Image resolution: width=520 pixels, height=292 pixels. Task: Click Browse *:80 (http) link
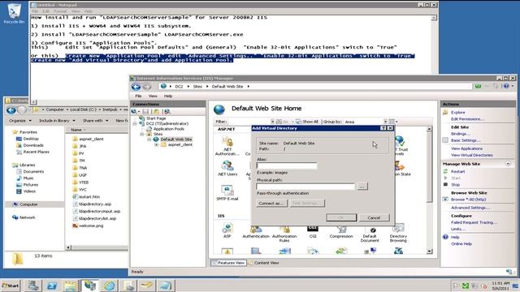click(x=468, y=200)
